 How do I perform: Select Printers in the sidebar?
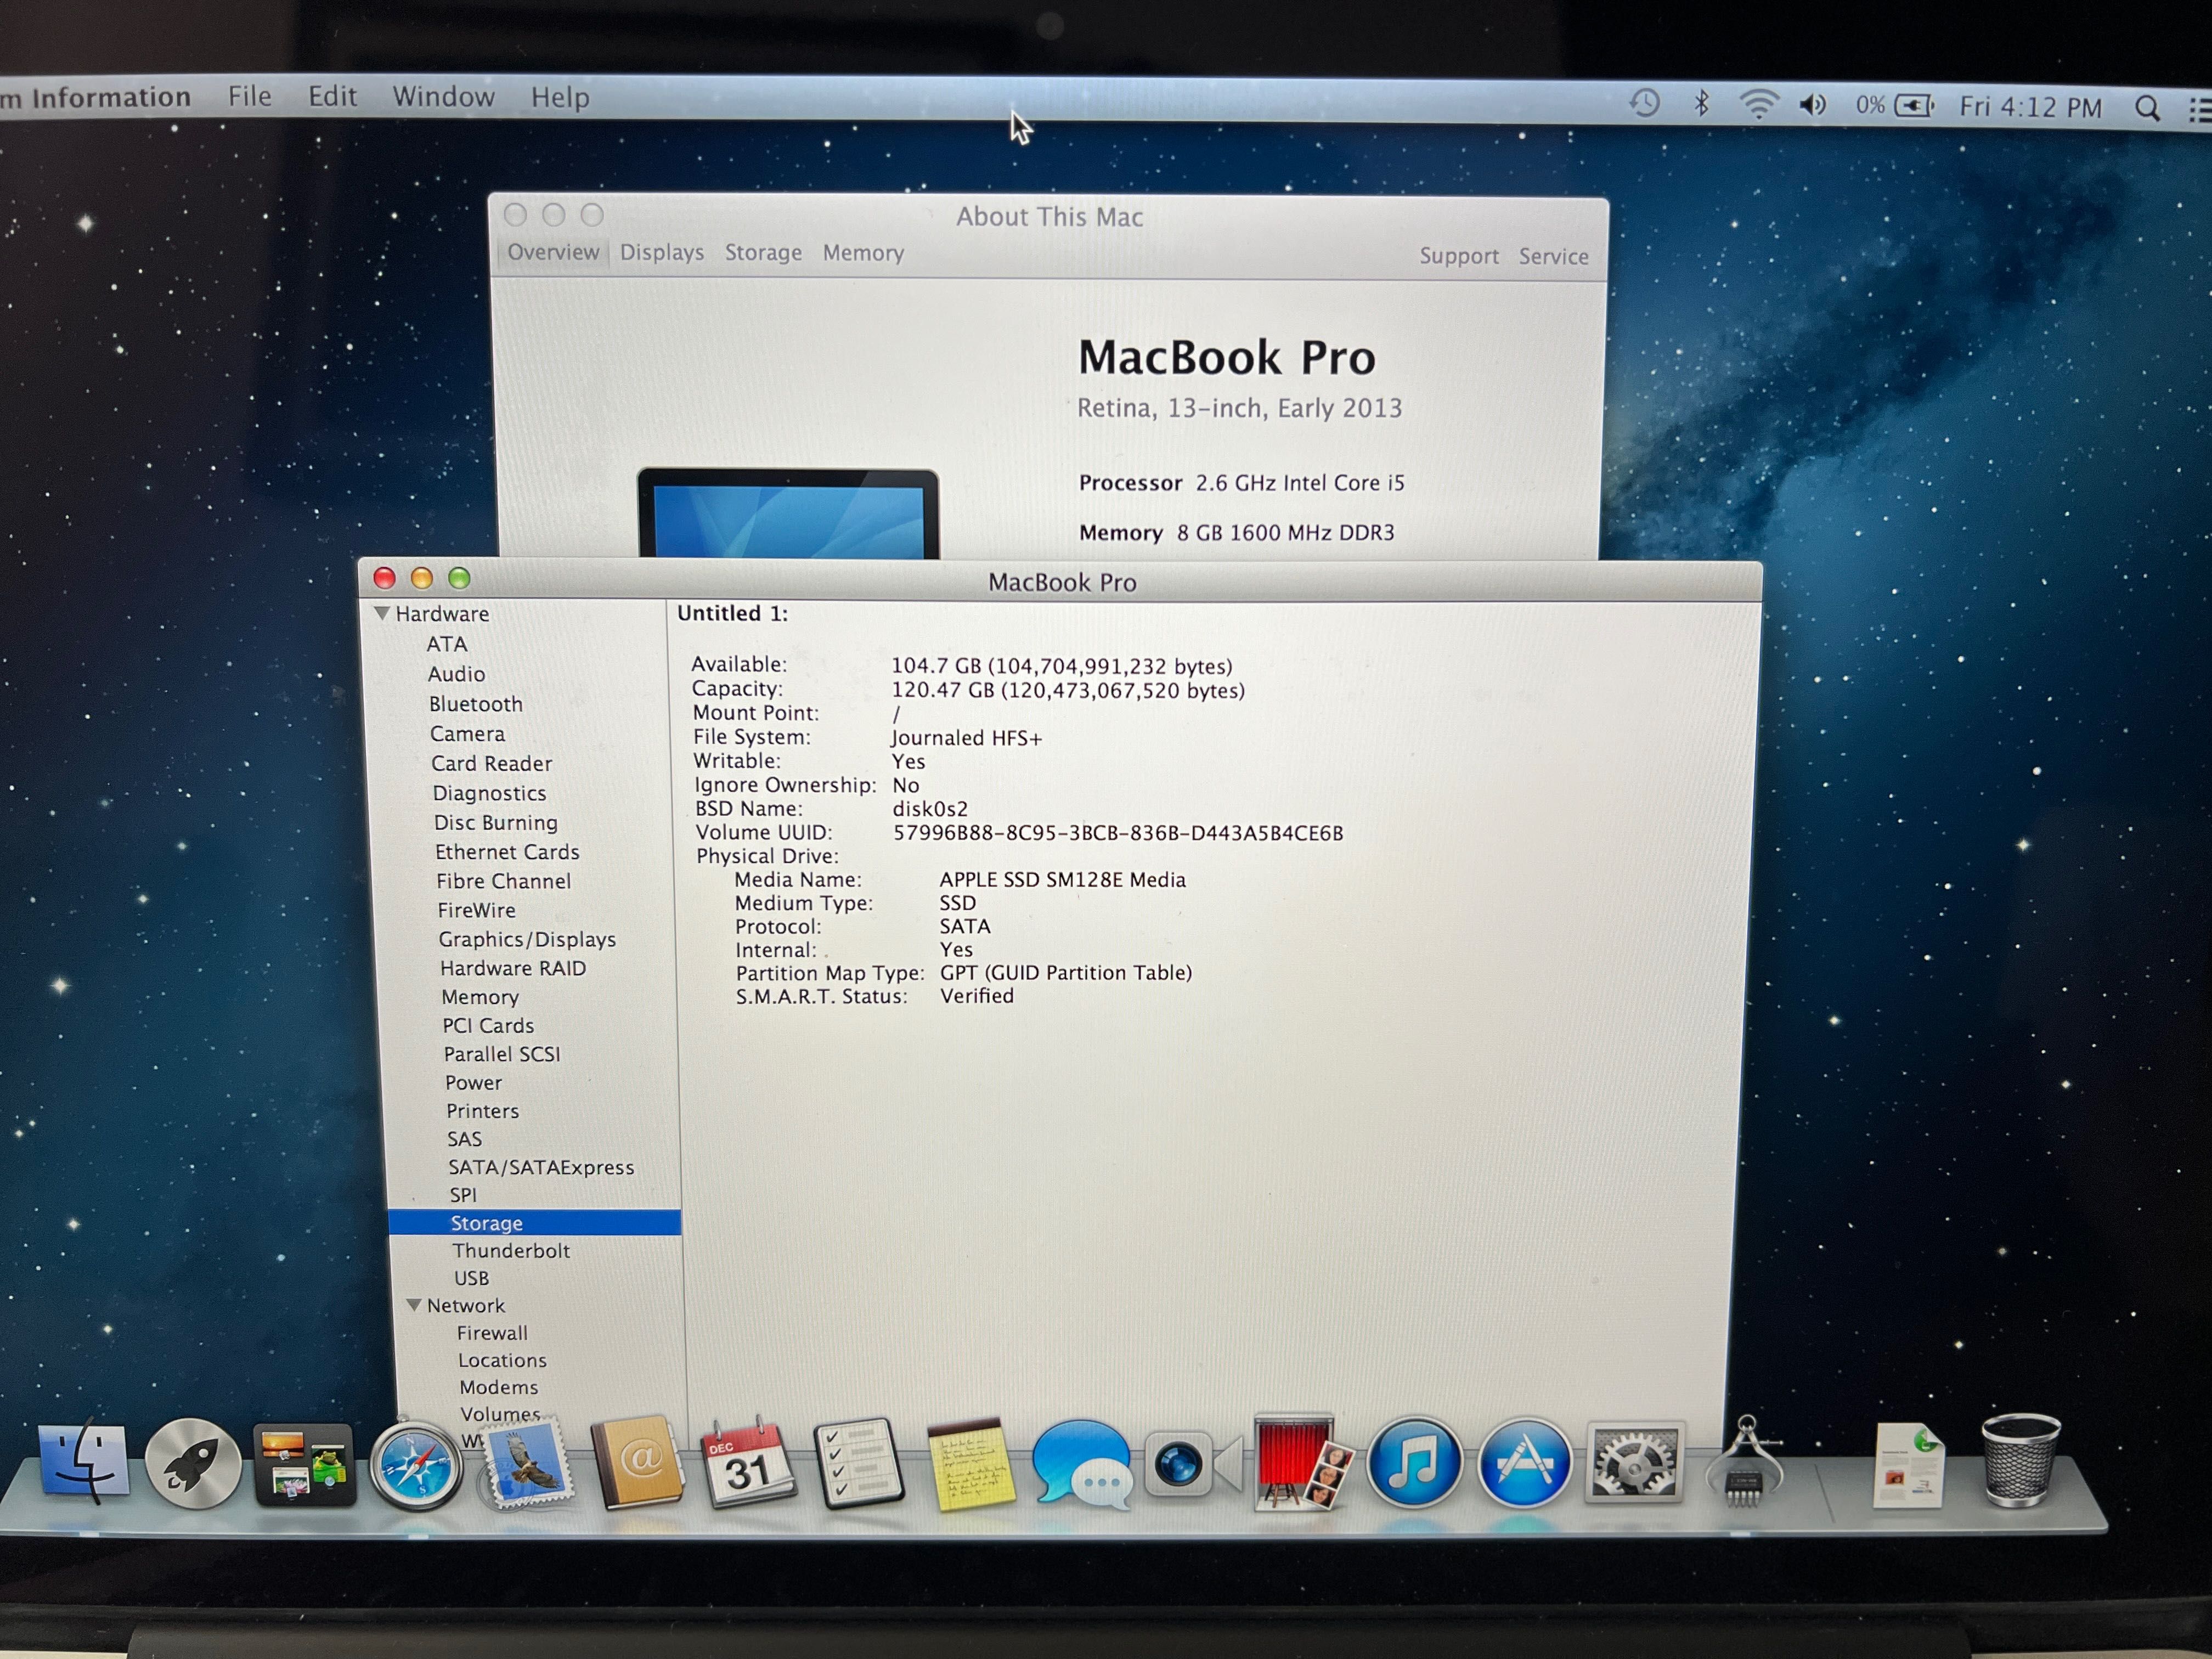[x=482, y=1111]
